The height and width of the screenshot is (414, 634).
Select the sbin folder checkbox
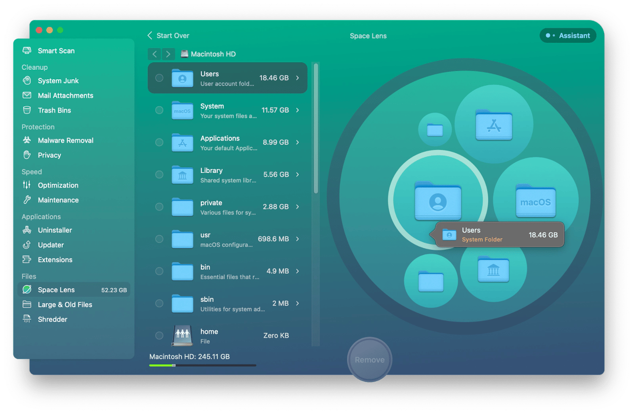tap(159, 303)
